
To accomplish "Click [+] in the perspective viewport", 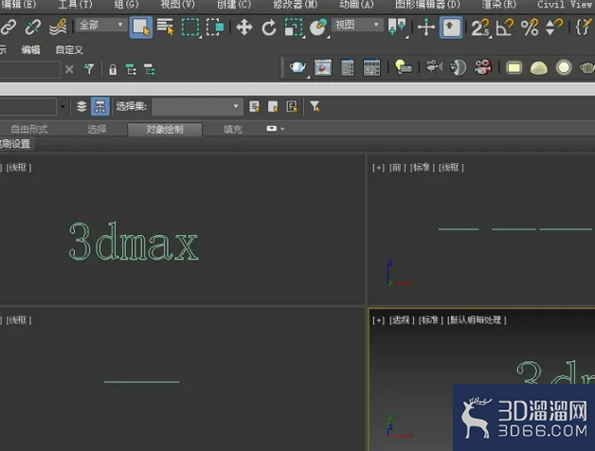I will (379, 320).
